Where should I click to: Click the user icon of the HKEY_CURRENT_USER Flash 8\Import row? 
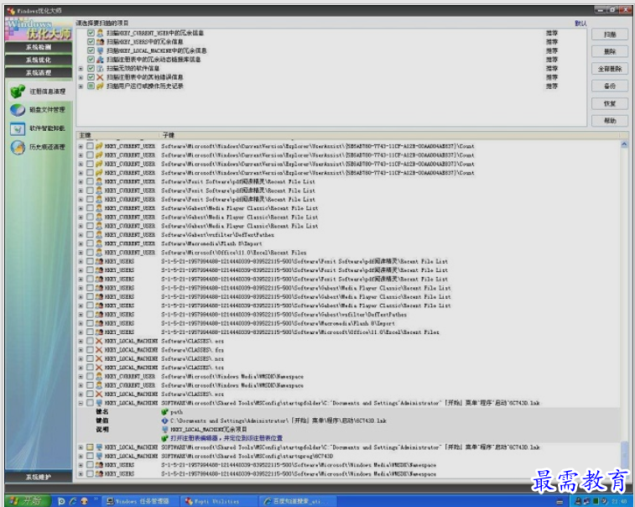pos(99,243)
